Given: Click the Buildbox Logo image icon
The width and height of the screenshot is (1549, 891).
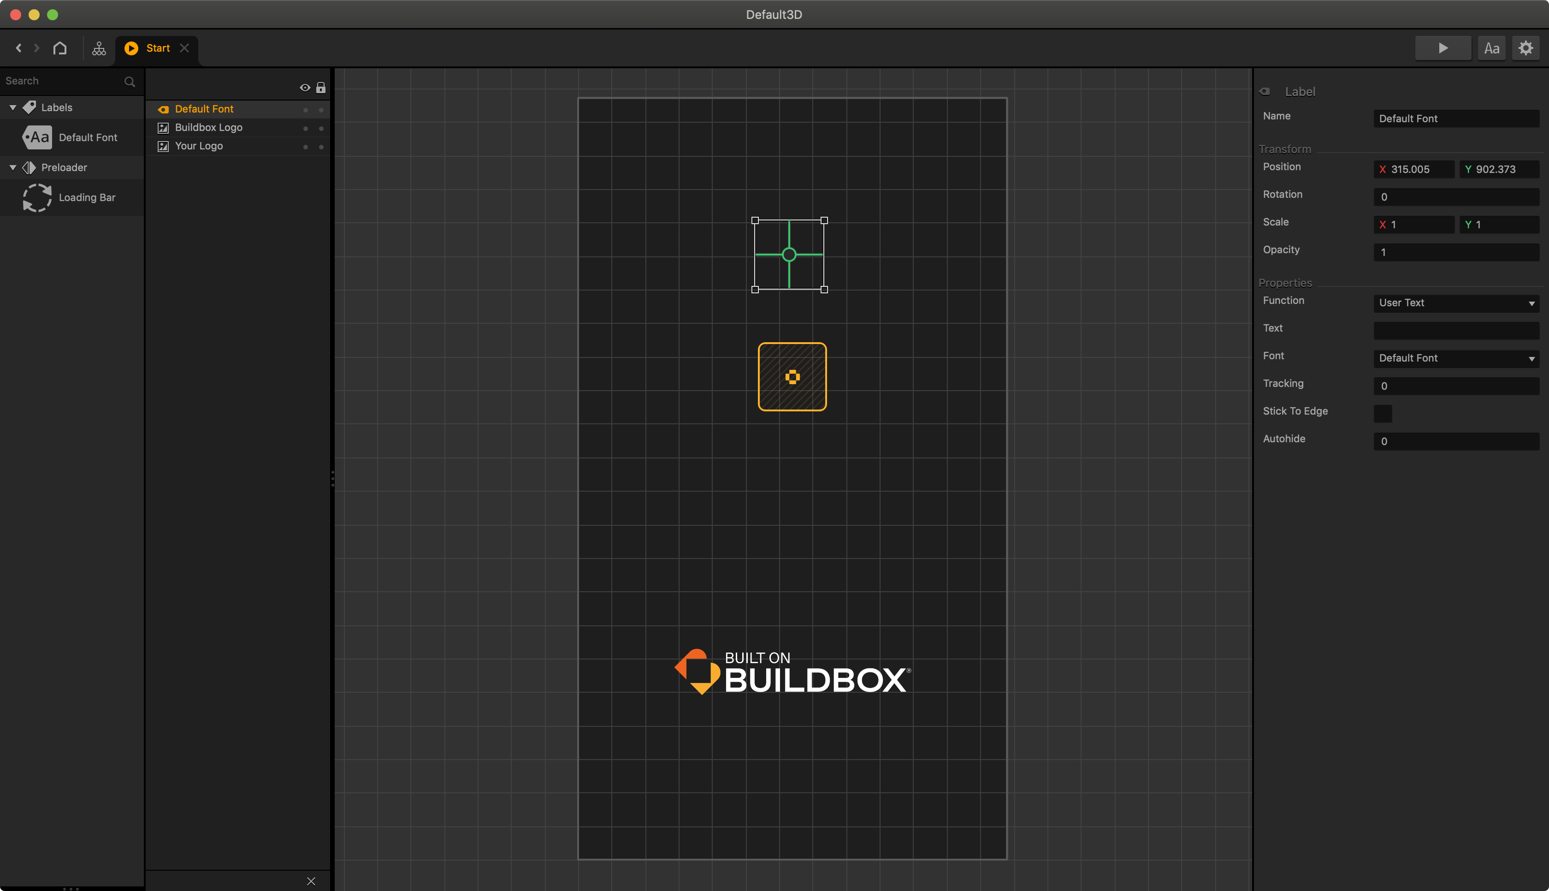Looking at the screenshot, I should (x=163, y=128).
